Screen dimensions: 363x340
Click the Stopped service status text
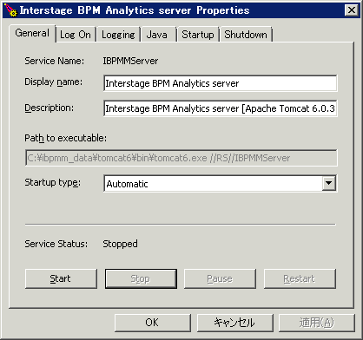pyautogui.click(x=120, y=244)
